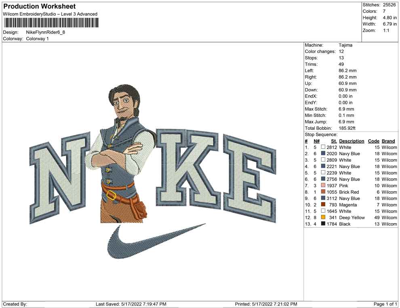Click the Brand column header
The width and height of the screenshot is (400, 308).
pyautogui.click(x=388, y=141)
